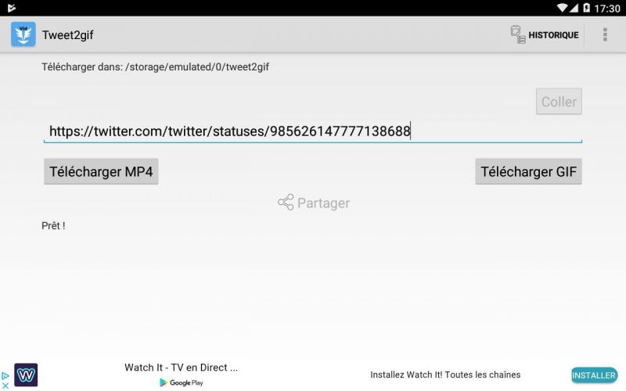Tap the Wi-Fi status icon

(562, 8)
